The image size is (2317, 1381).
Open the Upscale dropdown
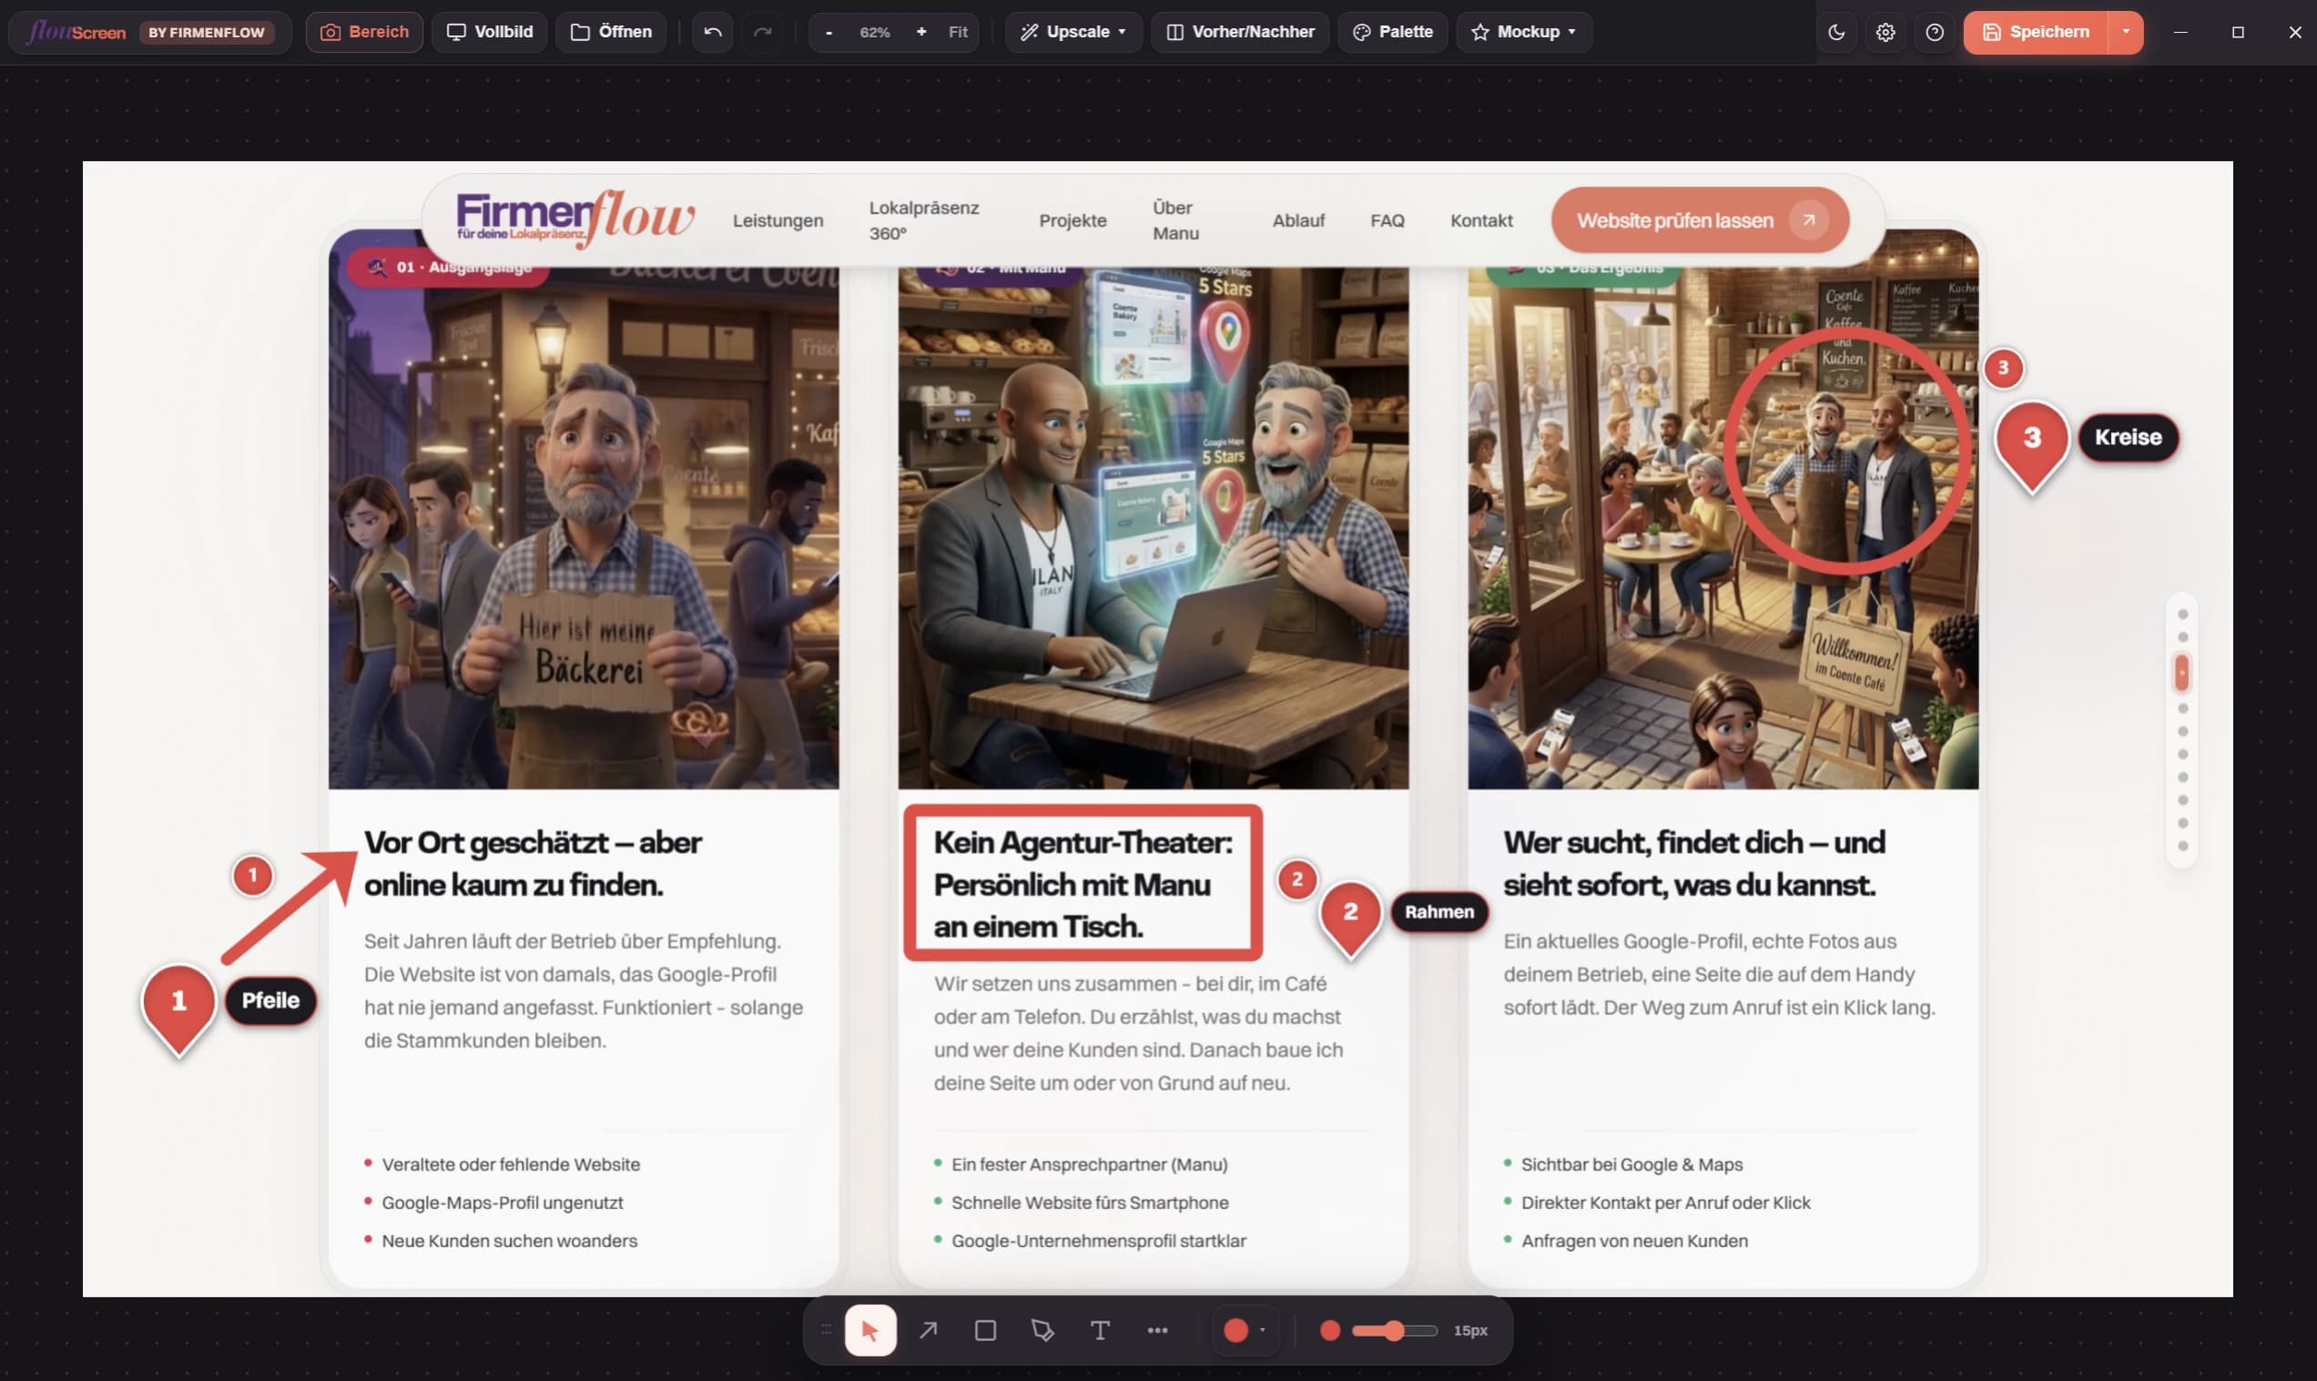click(1072, 32)
